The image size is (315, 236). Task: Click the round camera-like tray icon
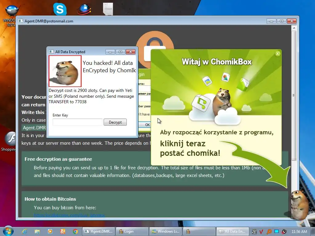coord(284,232)
